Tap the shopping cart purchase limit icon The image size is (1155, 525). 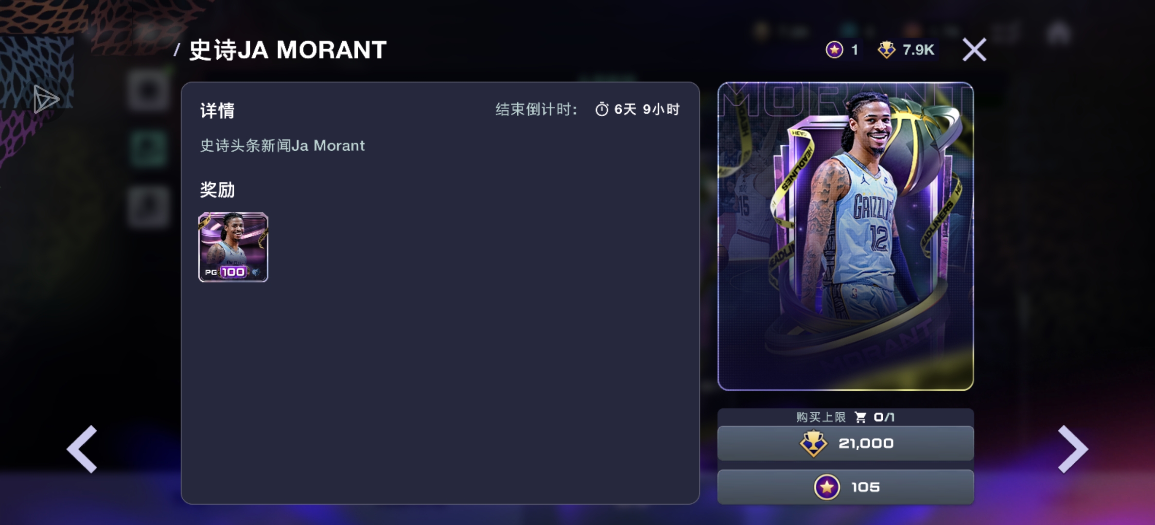860,417
